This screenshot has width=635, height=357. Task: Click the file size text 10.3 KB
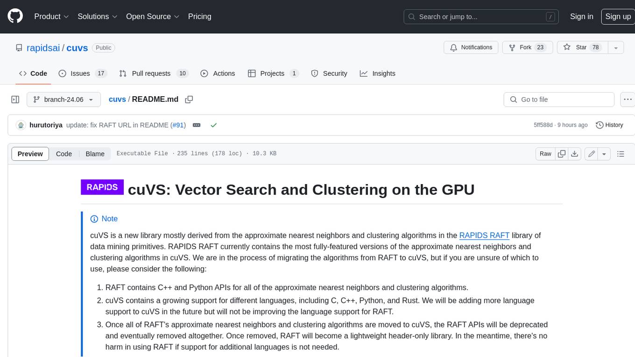pos(264,153)
